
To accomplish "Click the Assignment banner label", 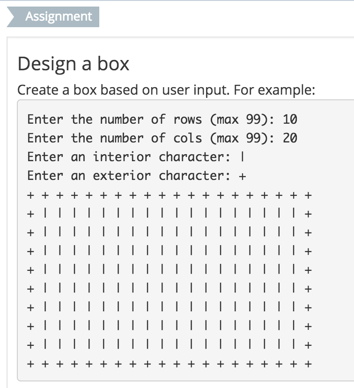I will [59, 16].
